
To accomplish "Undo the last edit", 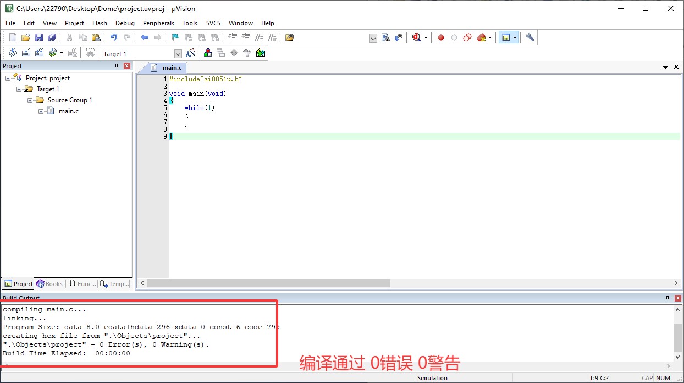I will click(114, 37).
